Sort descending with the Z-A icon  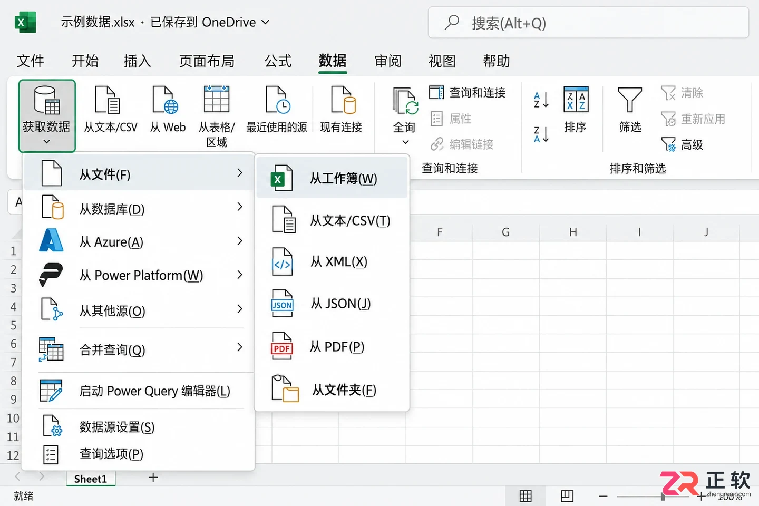coord(541,134)
